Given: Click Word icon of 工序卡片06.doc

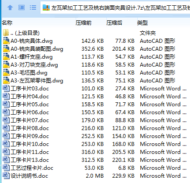Looking at the screenshot, I should click(x=6, y=112).
